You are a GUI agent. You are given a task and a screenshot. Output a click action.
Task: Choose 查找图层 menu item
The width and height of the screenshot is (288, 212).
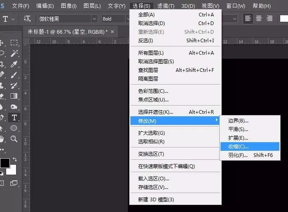coord(175,70)
